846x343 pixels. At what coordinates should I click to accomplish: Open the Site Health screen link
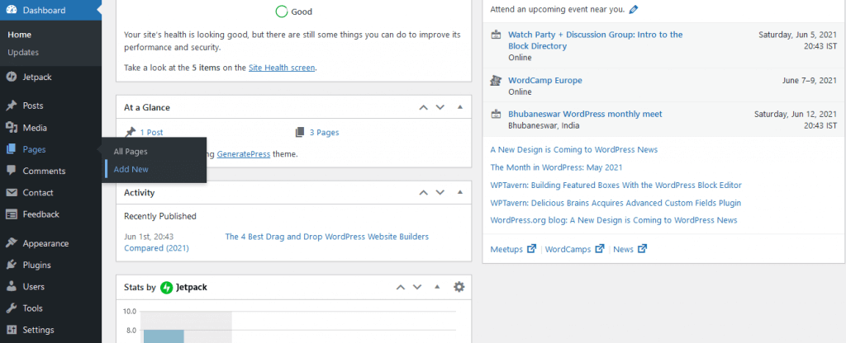click(x=282, y=68)
